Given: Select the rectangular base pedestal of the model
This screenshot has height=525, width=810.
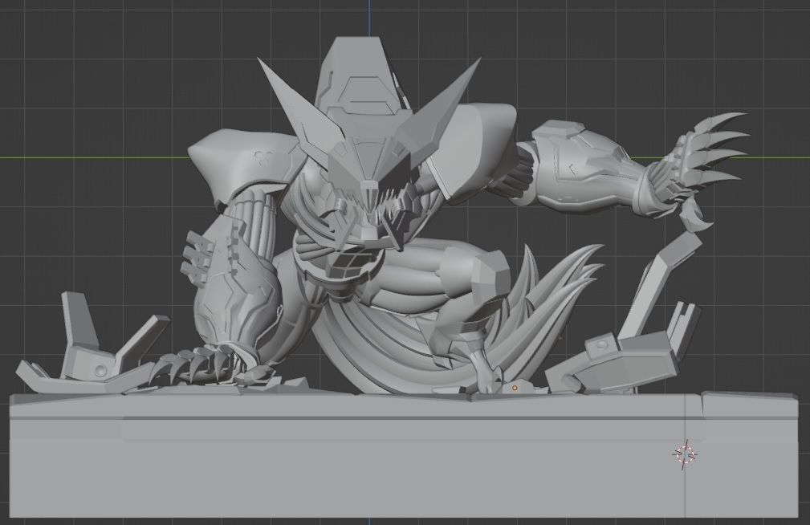Looking at the screenshot, I should (x=403, y=454).
